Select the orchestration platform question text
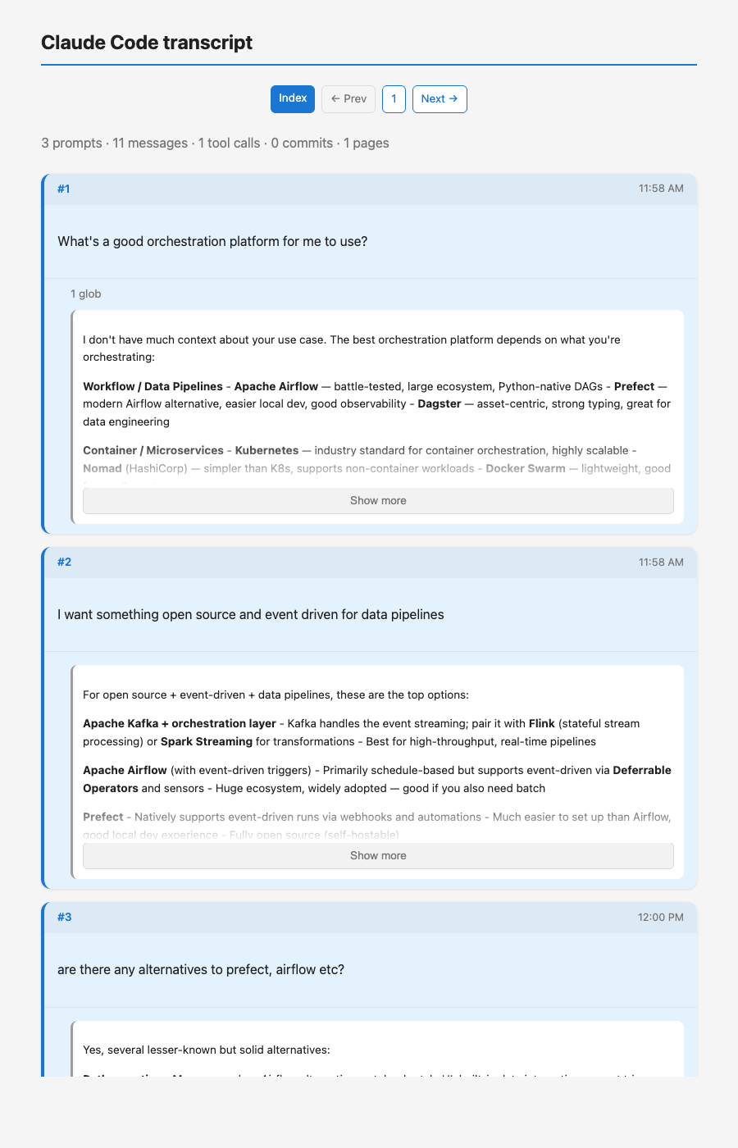 [x=212, y=241]
